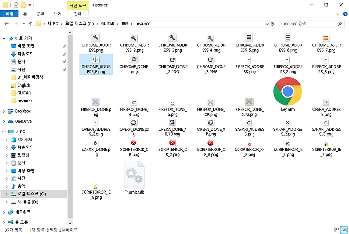This screenshot has height=234, width=349.
Task: Go back with the back arrow
Action: pos(6,24)
